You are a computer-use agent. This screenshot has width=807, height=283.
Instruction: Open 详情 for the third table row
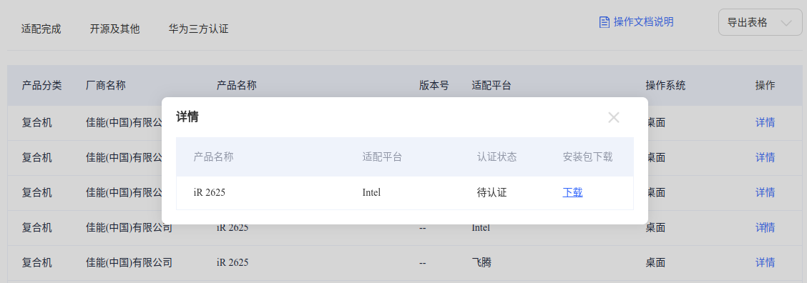(765, 192)
